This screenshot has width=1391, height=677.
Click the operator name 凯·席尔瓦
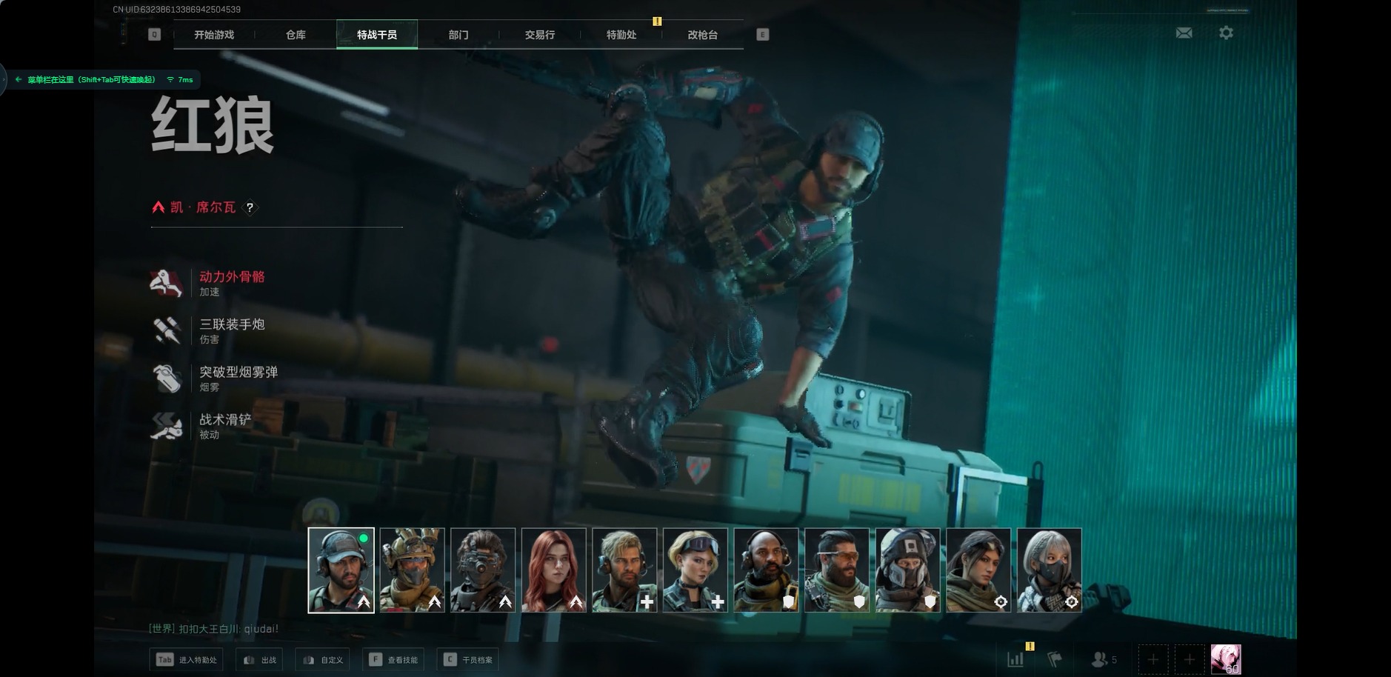[203, 207]
